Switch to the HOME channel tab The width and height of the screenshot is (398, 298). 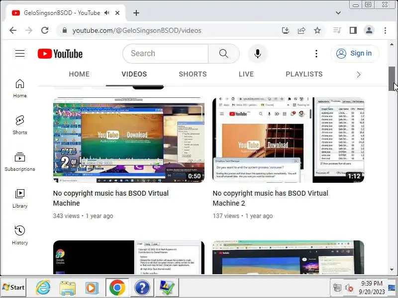(79, 74)
